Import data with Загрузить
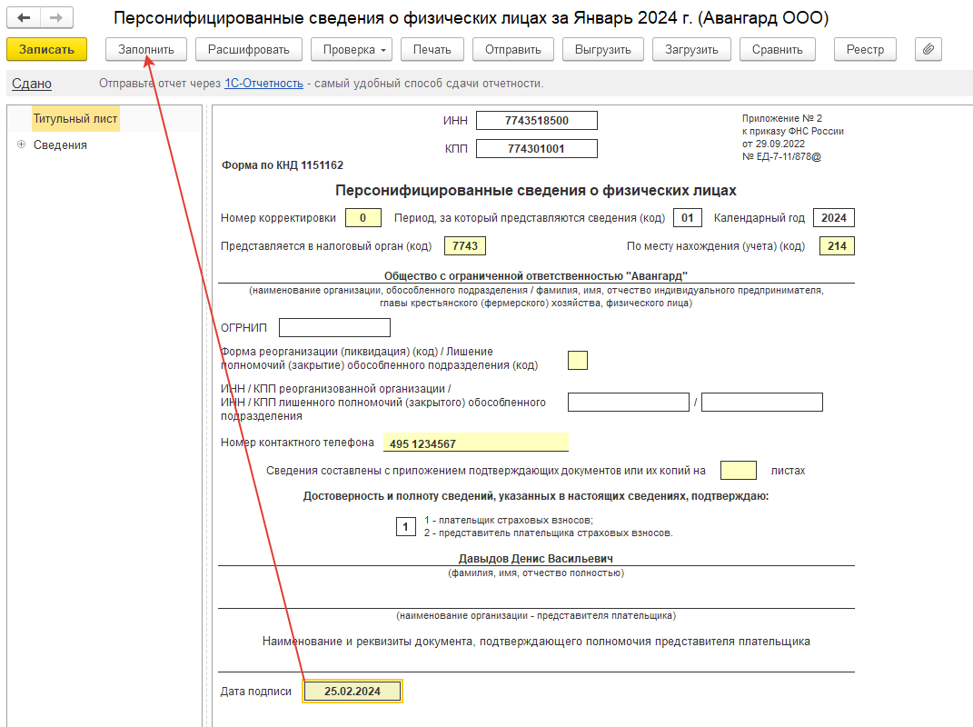 pyautogui.click(x=691, y=49)
